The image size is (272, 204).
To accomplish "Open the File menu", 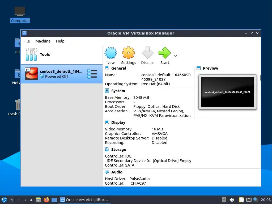I will [27, 41].
